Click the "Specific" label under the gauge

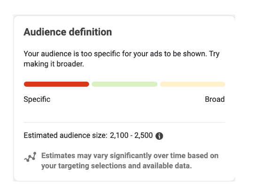coord(37,99)
